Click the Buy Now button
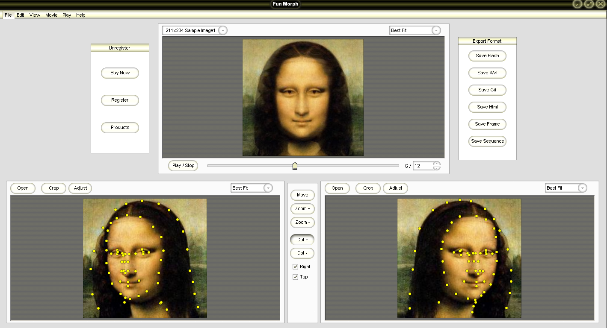607x328 pixels. pos(120,73)
